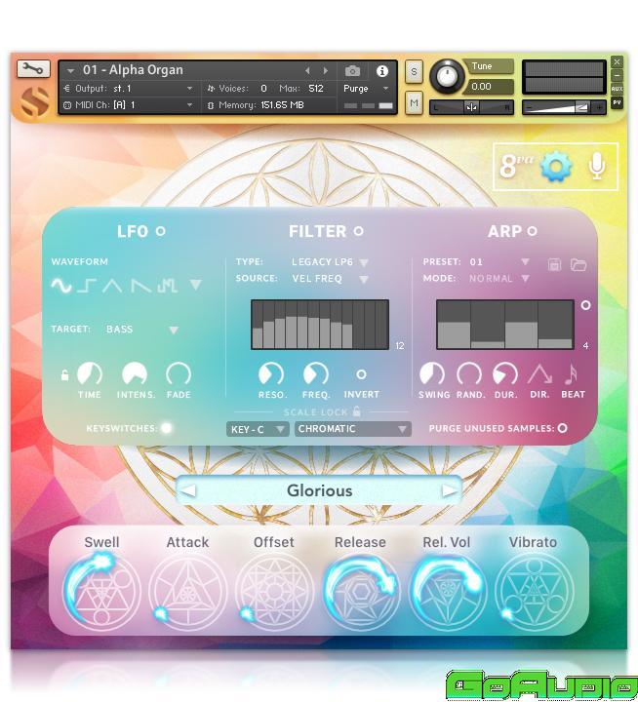This screenshot has width=638, height=702.
Task: Click the LFO time lock icon
Action: [x=65, y=374]
